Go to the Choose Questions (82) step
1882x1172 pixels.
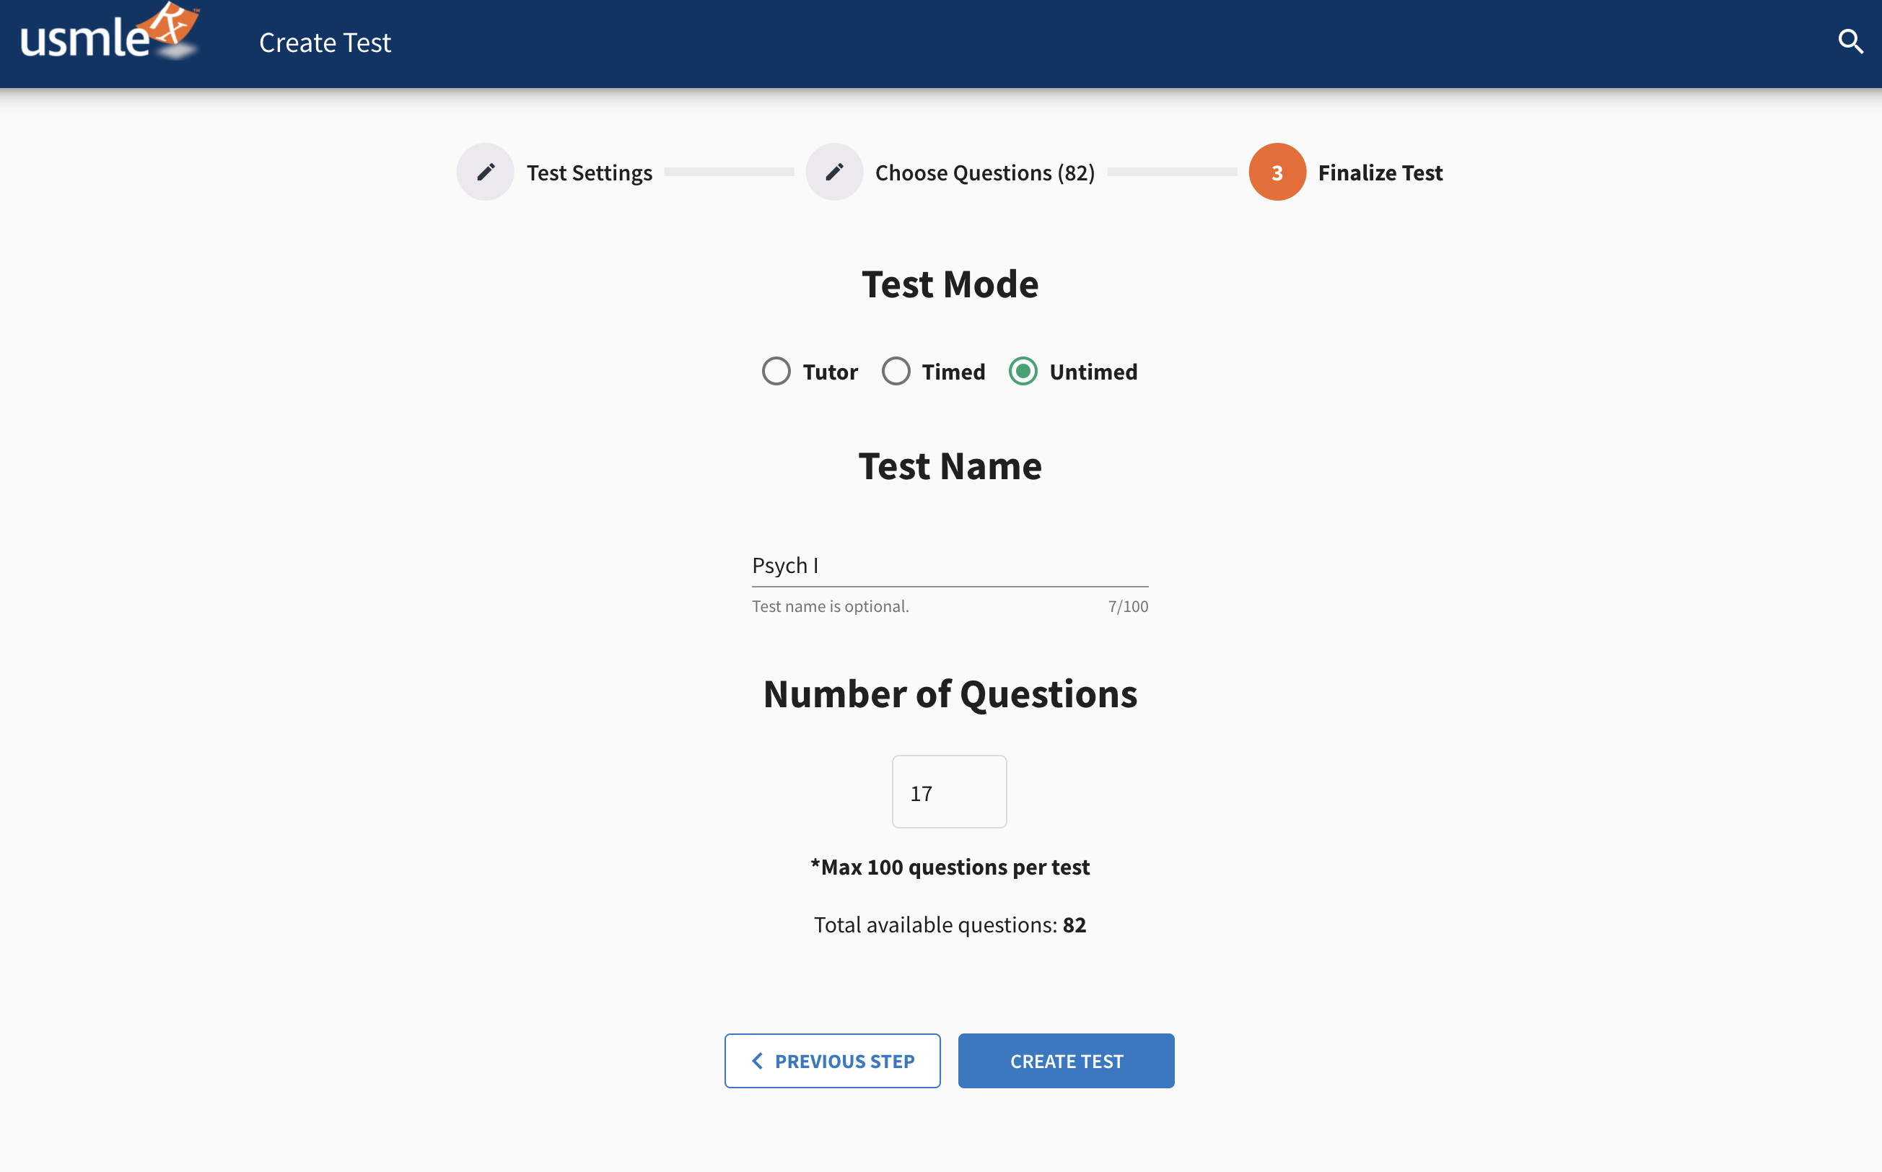(984, 172)
